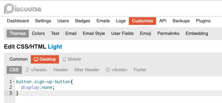The width and height of the screenshot is (222, 103).
Task: Click the file icon beside </body>
Action: 108,70
